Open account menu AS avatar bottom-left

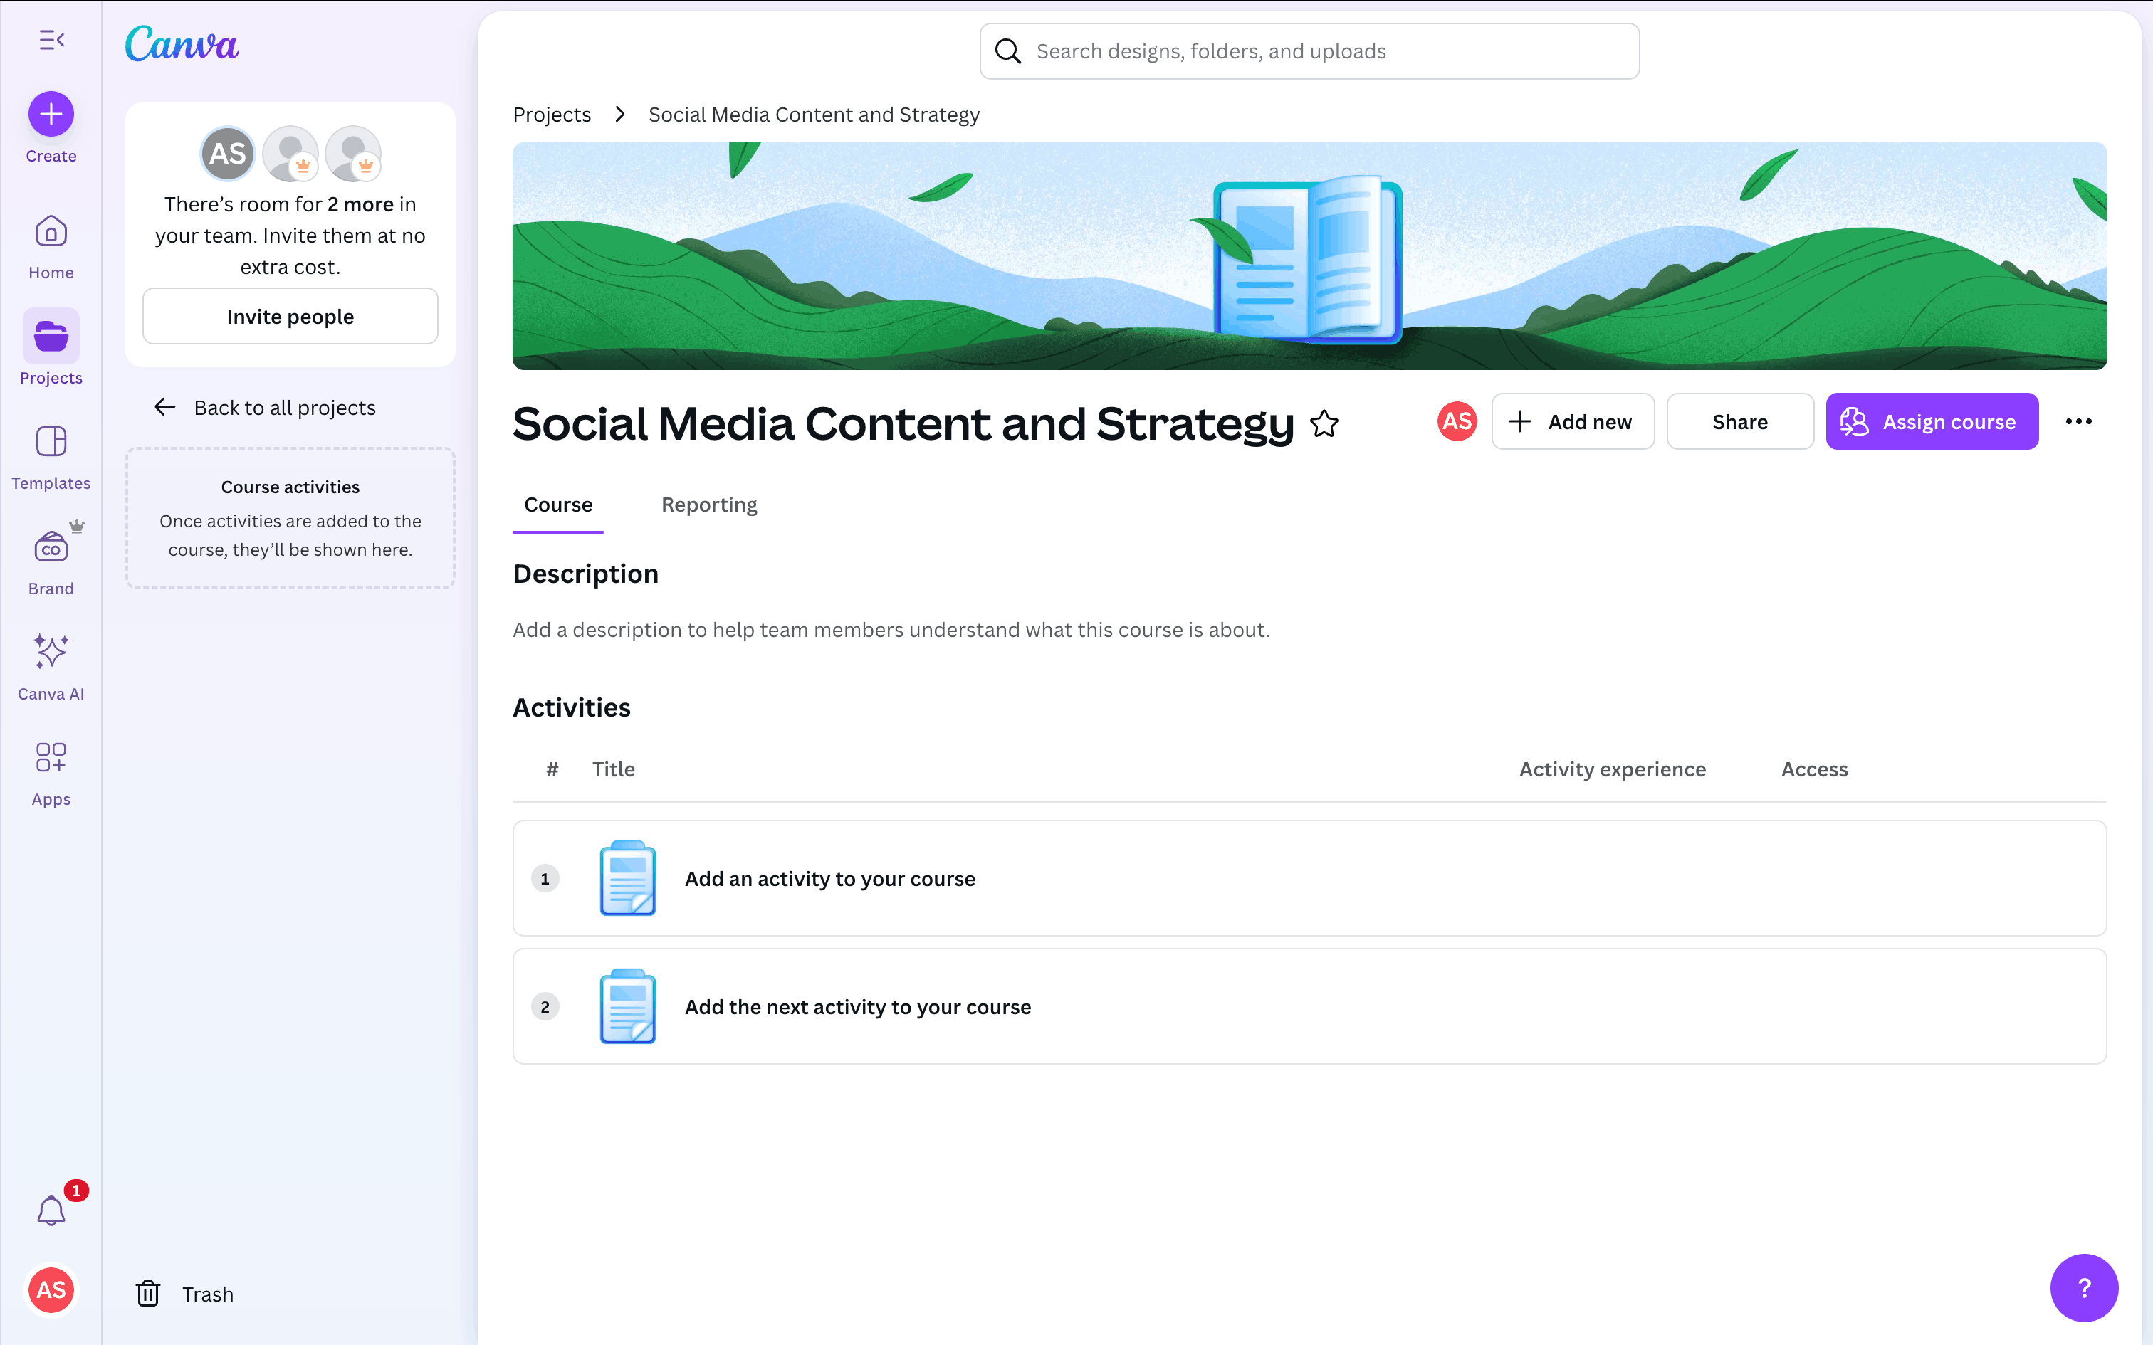tap(51, 1289)
